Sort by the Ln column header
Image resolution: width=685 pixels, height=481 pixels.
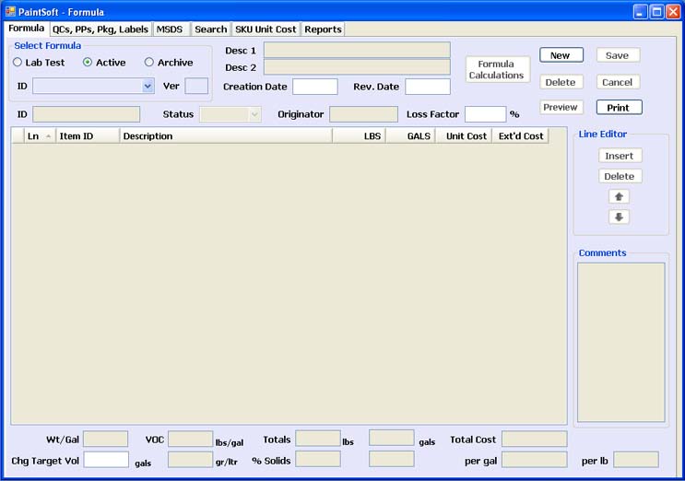point(40,136)
